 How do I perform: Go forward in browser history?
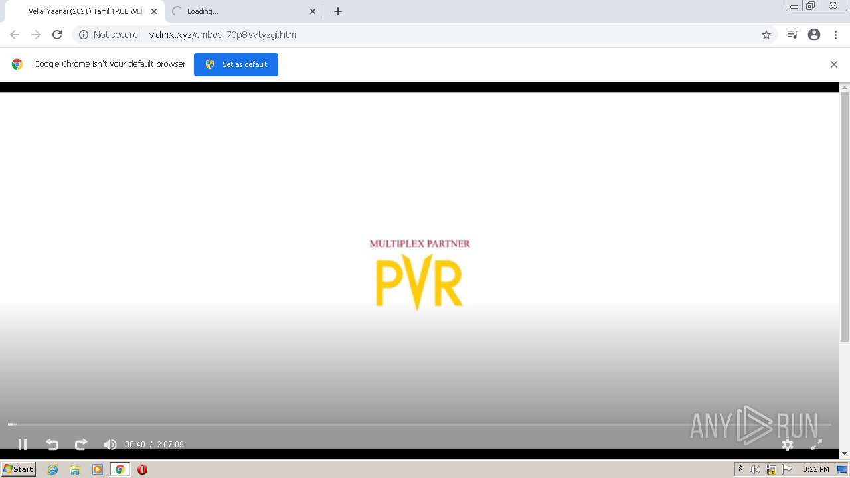[x=36, y=35]
